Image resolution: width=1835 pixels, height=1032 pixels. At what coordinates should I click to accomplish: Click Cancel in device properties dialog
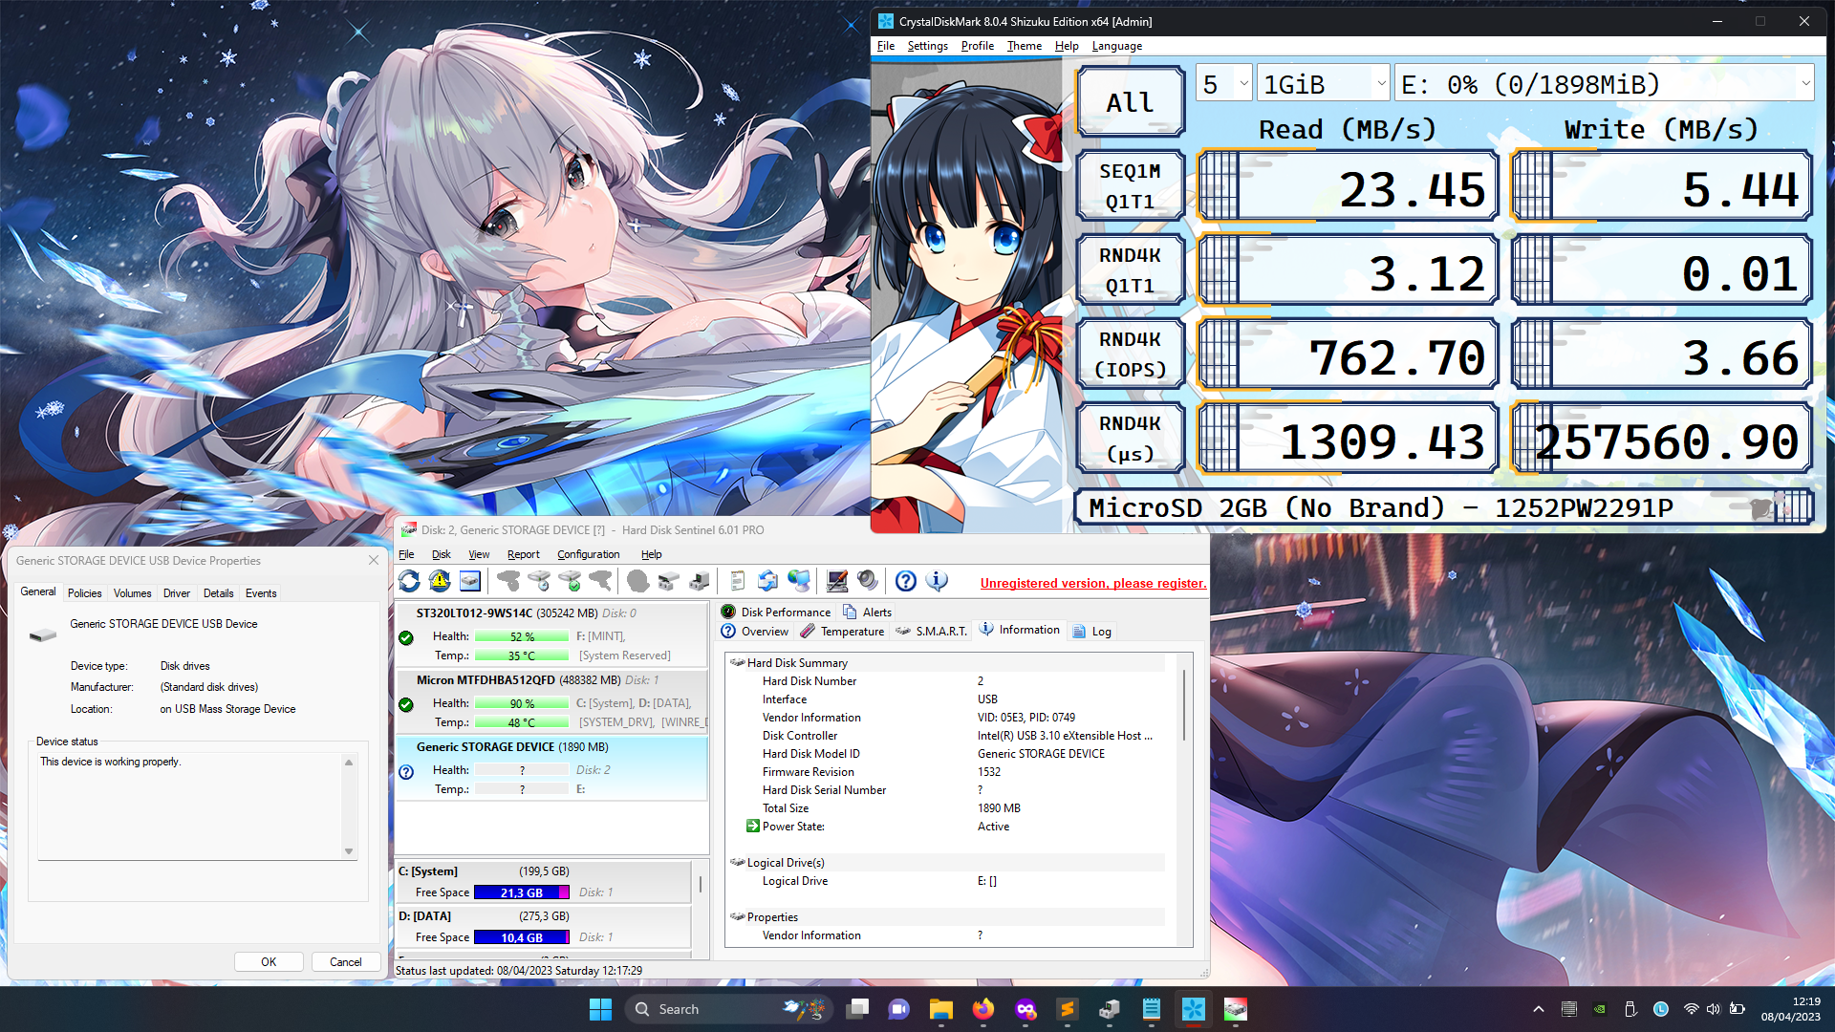[345, 962]
